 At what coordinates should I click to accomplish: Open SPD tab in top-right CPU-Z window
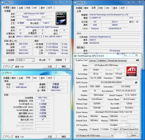pyautogui.click(x=108, y=8)
